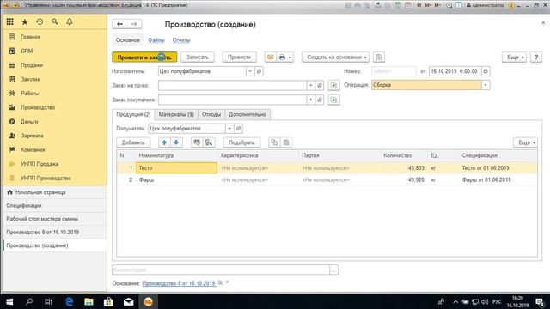Go forward with the right arrow
The image size is (550, 309).
[134, 24]
